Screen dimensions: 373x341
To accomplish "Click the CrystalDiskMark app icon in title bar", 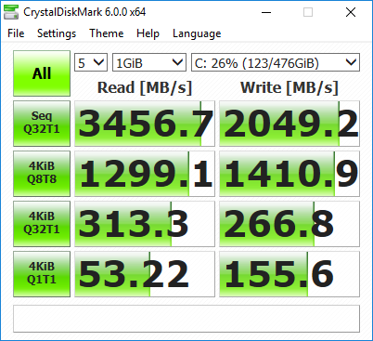I will pyautogui.click(x=11, y=12).
